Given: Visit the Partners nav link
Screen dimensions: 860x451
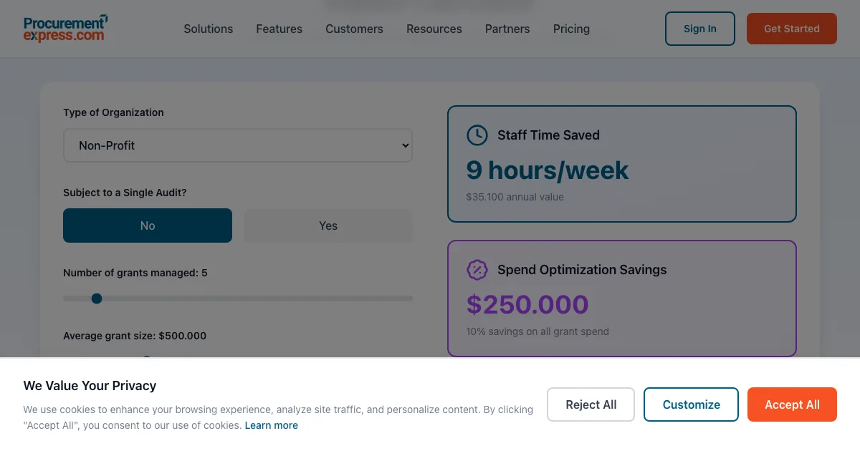Looking at the screenshot, I should 507,29.
